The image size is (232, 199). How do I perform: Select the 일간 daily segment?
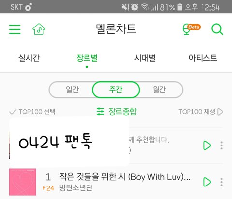(72, 90)
